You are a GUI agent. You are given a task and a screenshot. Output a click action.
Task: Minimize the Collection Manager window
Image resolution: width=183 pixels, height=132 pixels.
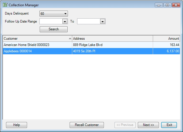159,5
